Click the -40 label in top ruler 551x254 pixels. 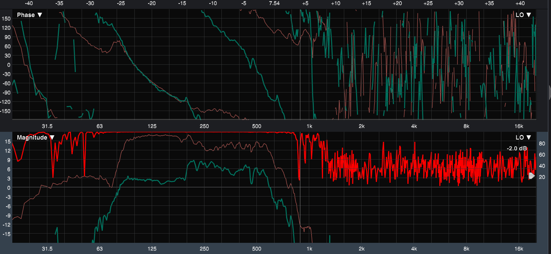tap(28, 3)
